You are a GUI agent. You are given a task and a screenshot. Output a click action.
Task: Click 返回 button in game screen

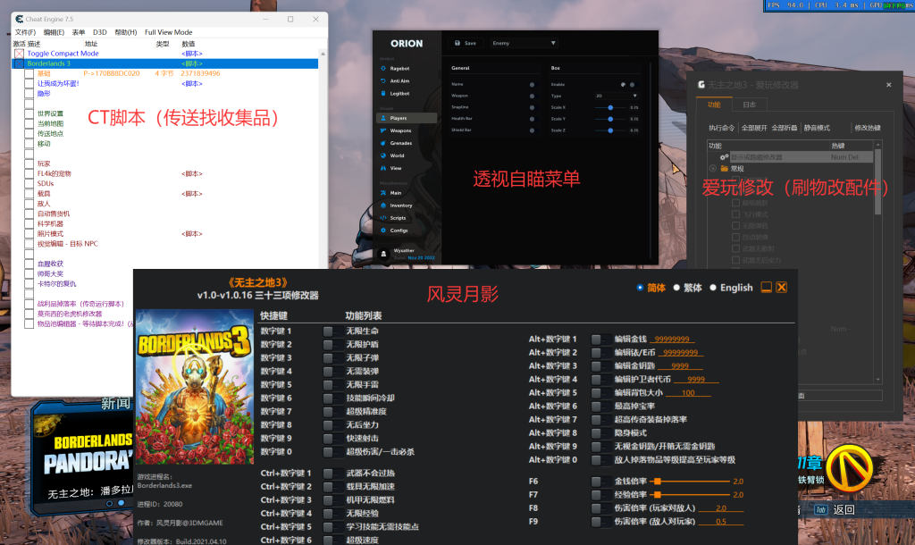(844, 510)
